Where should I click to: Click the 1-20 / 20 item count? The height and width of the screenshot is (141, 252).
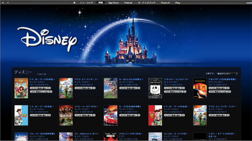[42, 74]
